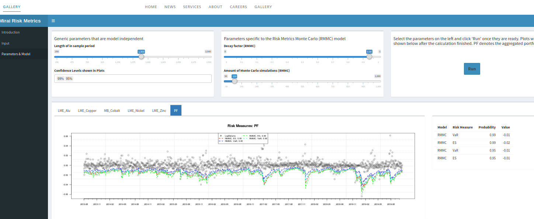Open the HOME navigation link

pyautogui.click(x=151, y=7)
